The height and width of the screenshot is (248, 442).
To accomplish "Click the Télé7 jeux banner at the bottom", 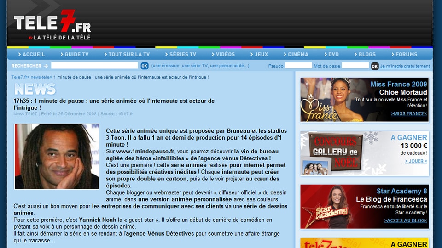I will tap(365, 243).
